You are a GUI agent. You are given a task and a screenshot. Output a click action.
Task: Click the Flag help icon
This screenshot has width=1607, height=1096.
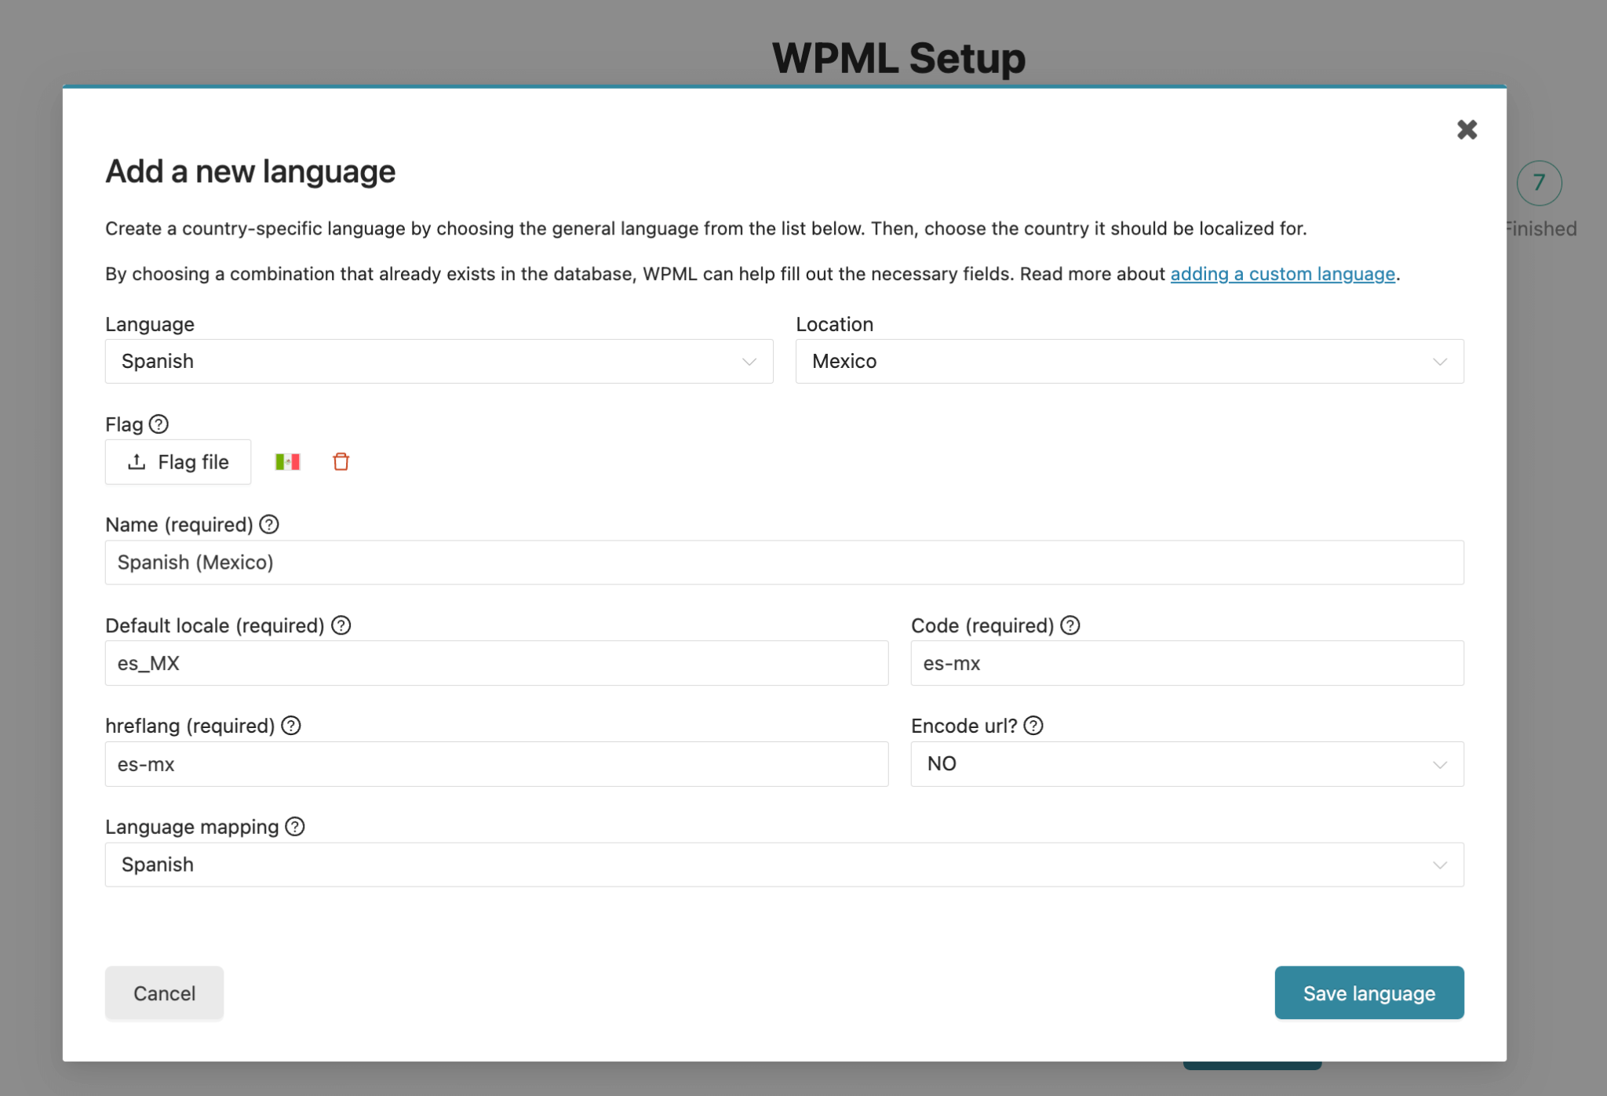(159, 424)
